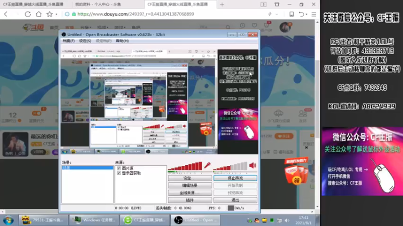Click the browser address bar URL
The height and width of the screenshot is (226, 403).
point(136,14)
